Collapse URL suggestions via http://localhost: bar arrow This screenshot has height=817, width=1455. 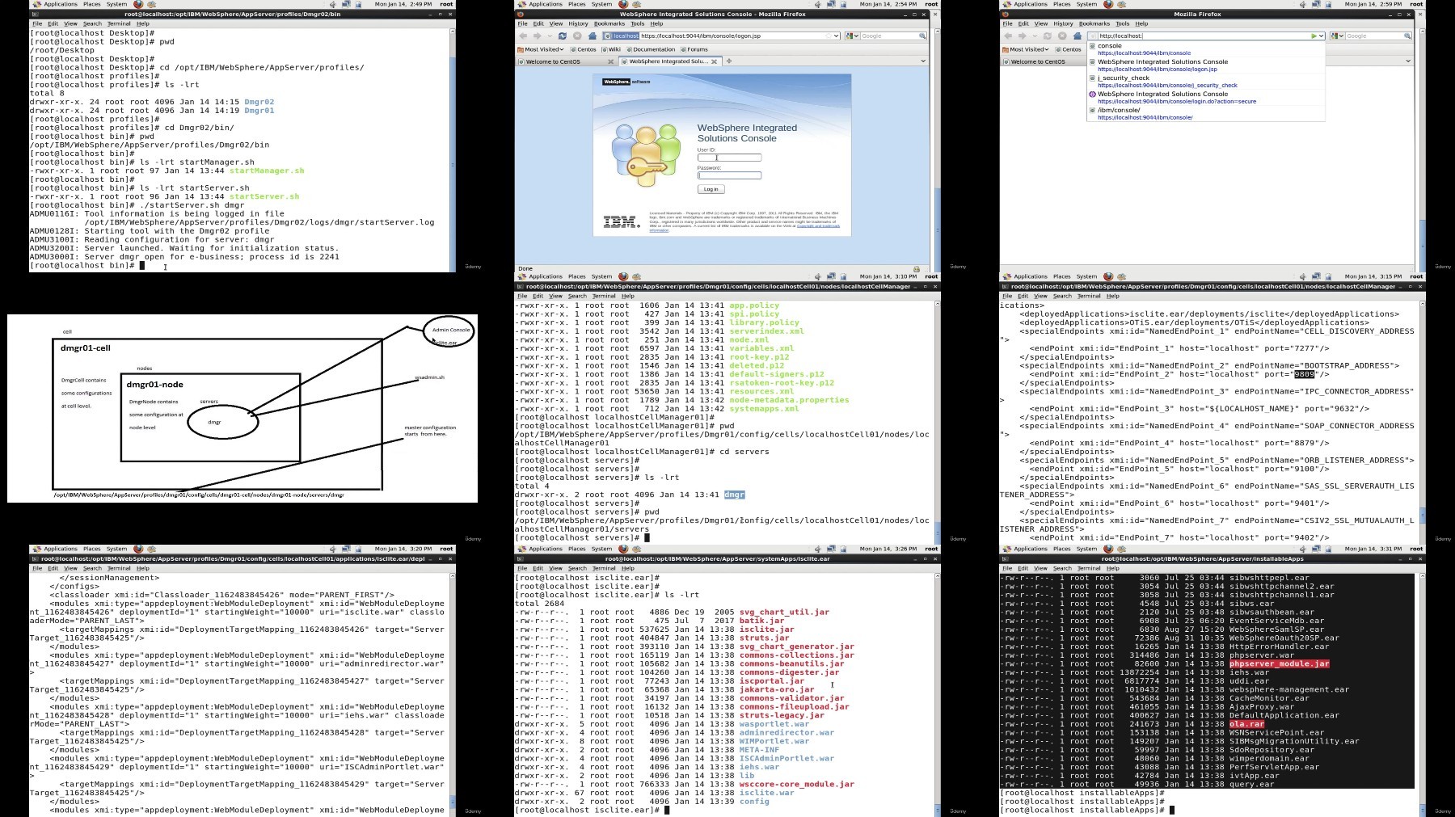[1322, 36]
